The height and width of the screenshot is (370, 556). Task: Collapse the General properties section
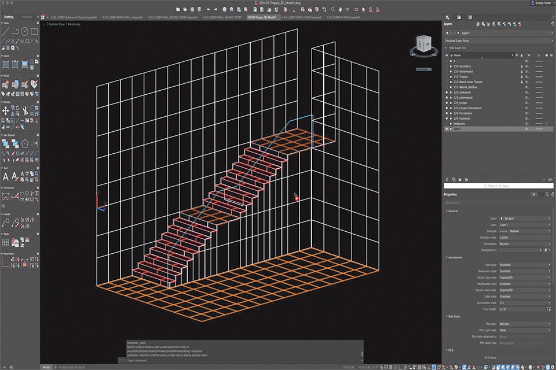coord(447,211)
